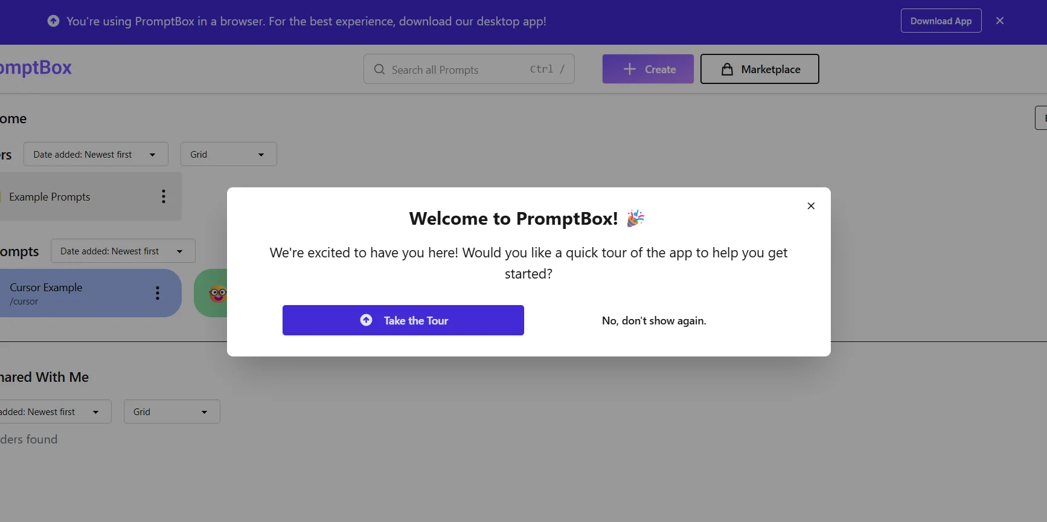The width and height of the screenshot is (1047, 522).
Task: Click the shopping bag icon on Marketplace
Action: 728,69
